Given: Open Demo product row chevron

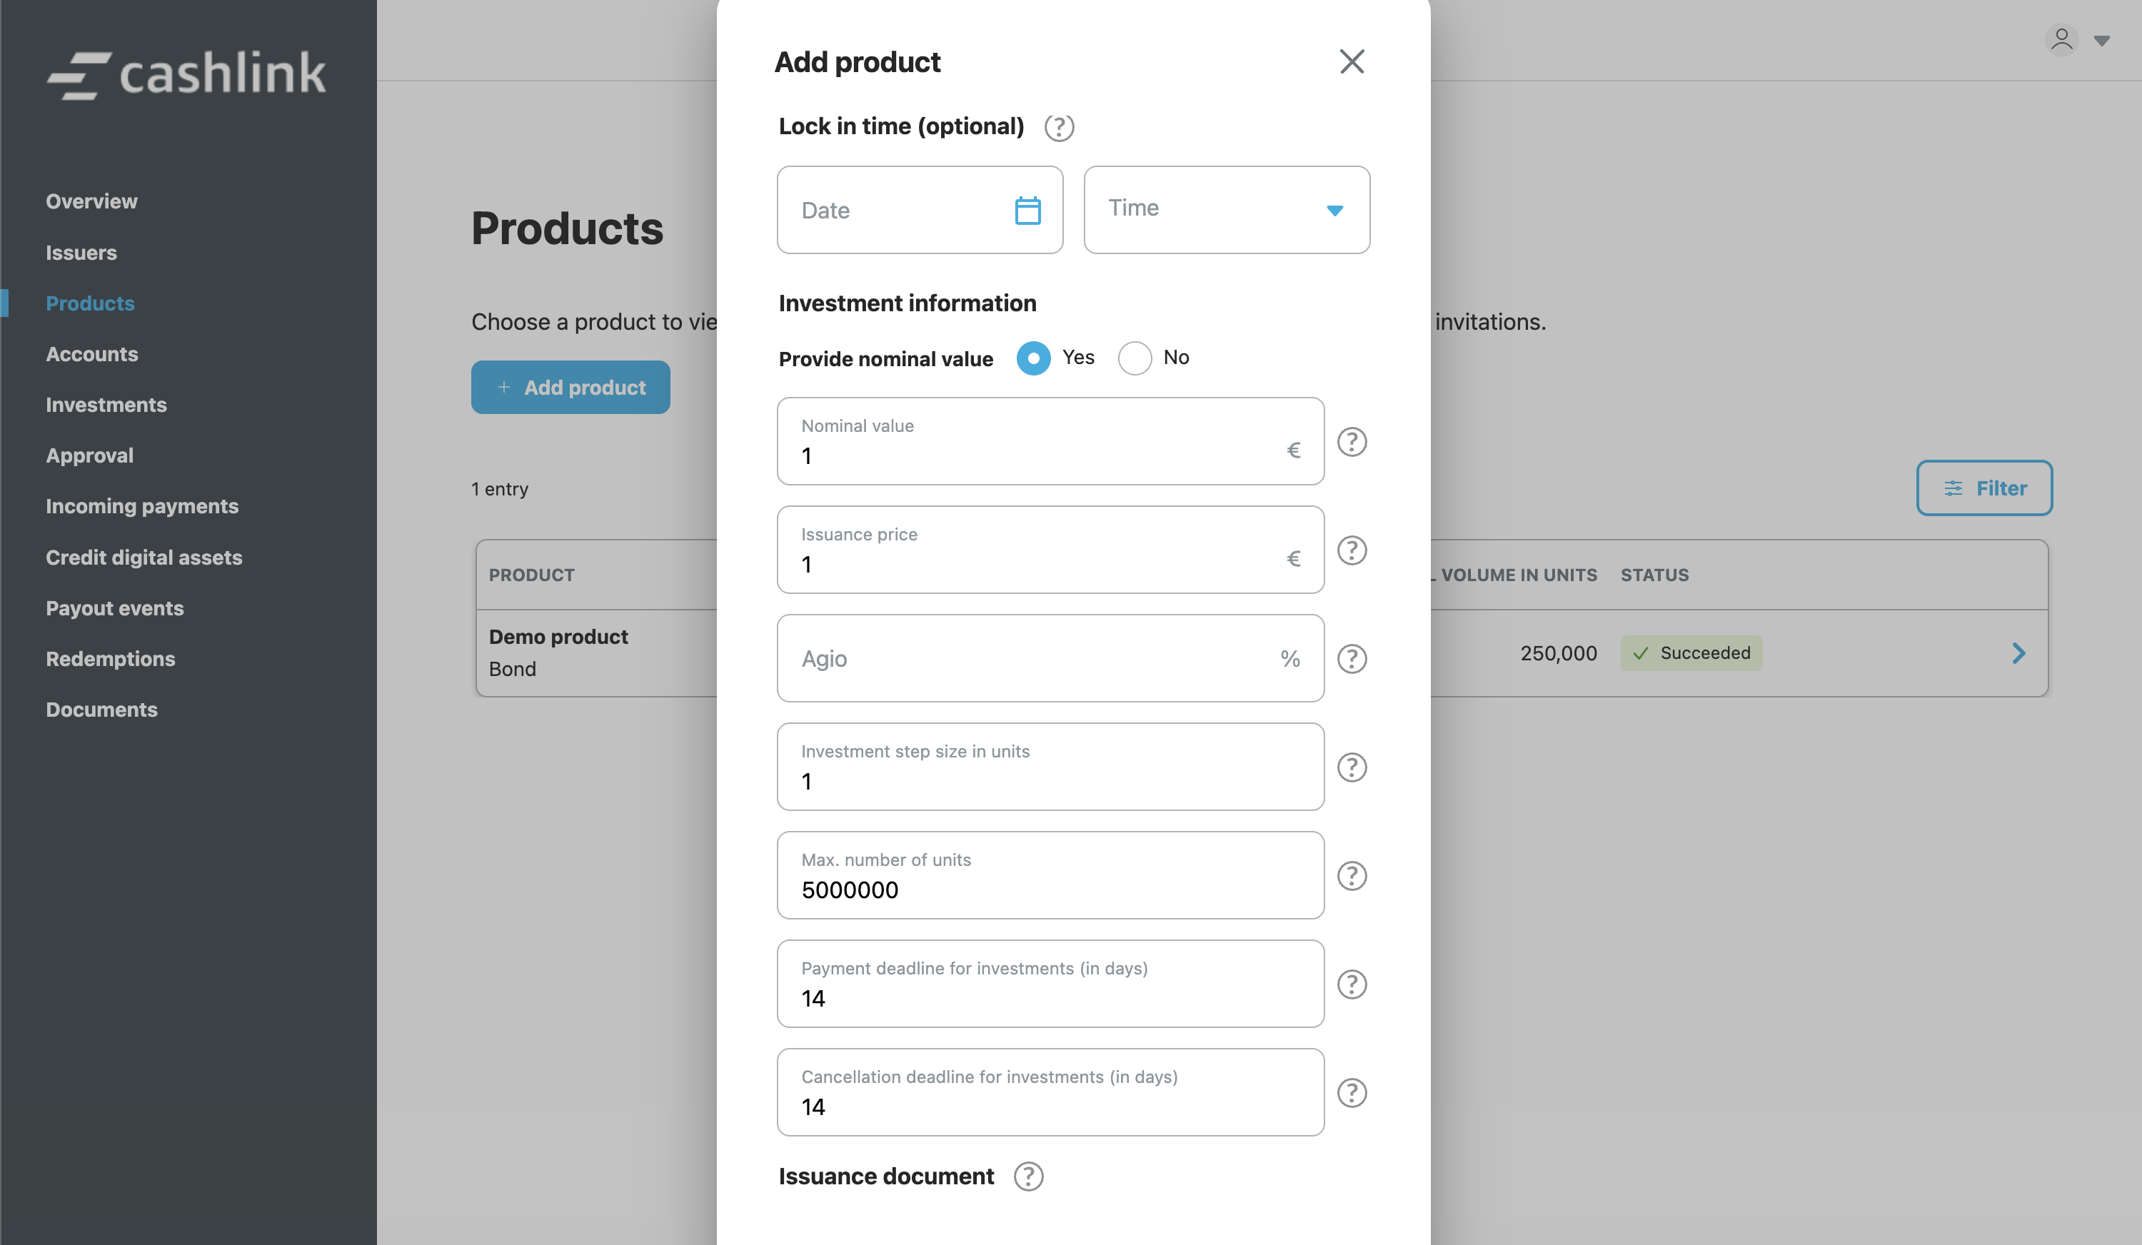Looking at the screenshot, I should 2018,652.
